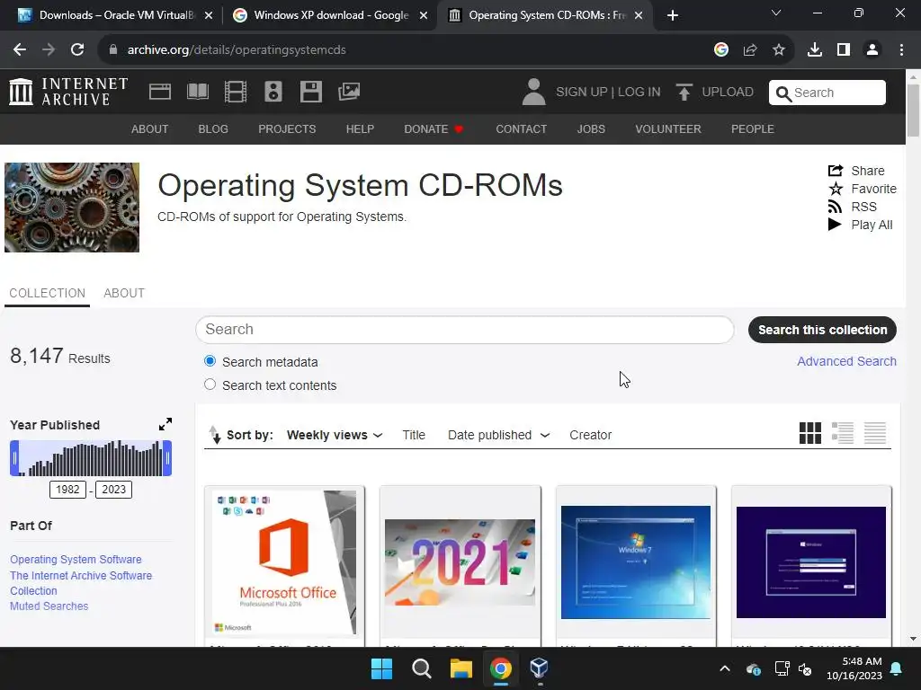Focus the collection search field
Screen dimensions: 921x690
pos(465,330)
